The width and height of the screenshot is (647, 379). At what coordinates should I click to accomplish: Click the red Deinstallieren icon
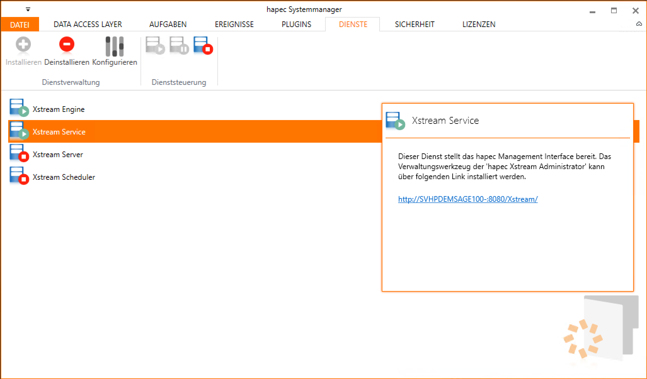[x=66, y=44]
